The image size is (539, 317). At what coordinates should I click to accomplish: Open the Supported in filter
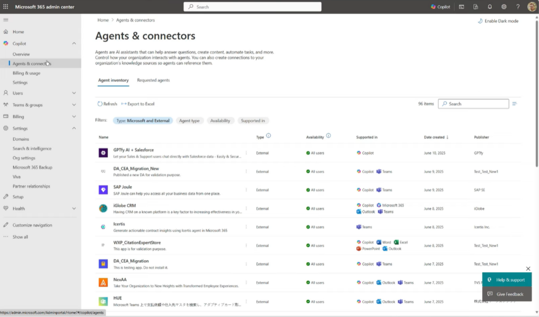coord(253,121)
